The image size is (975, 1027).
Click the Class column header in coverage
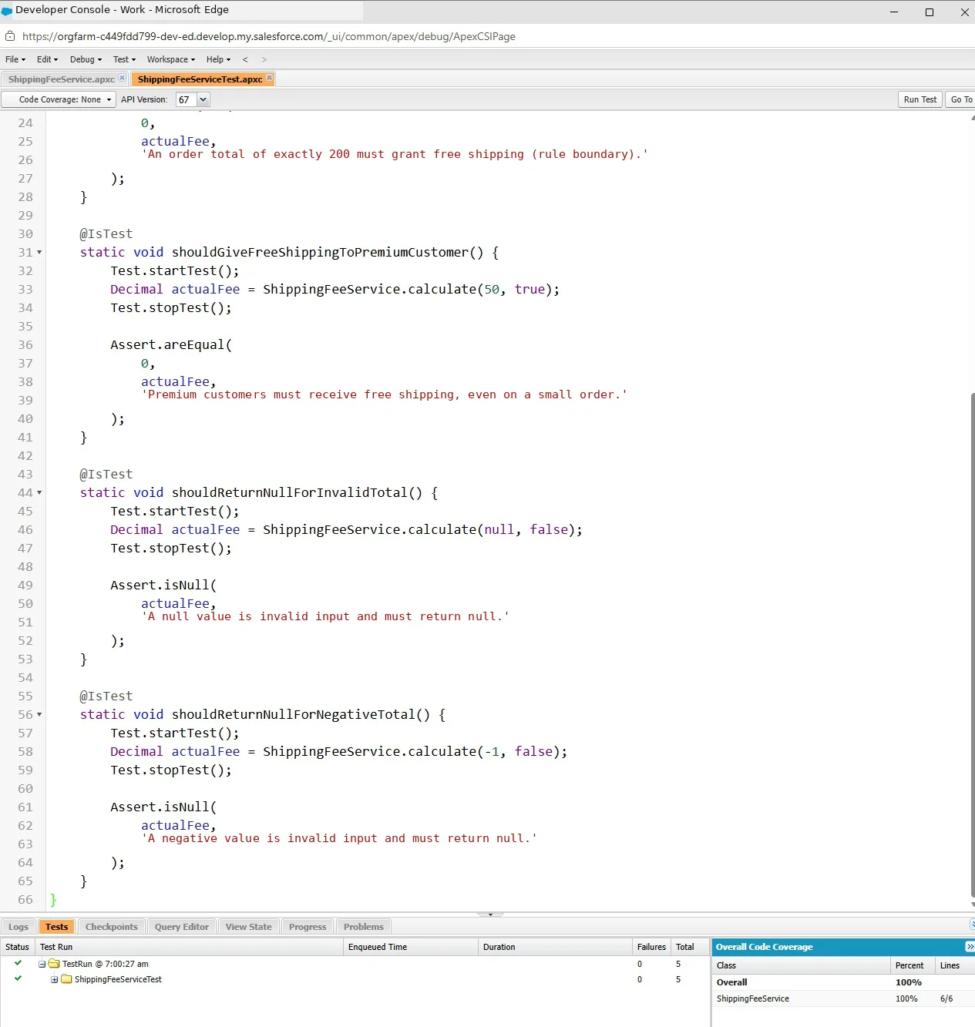[x=801, y=965]
